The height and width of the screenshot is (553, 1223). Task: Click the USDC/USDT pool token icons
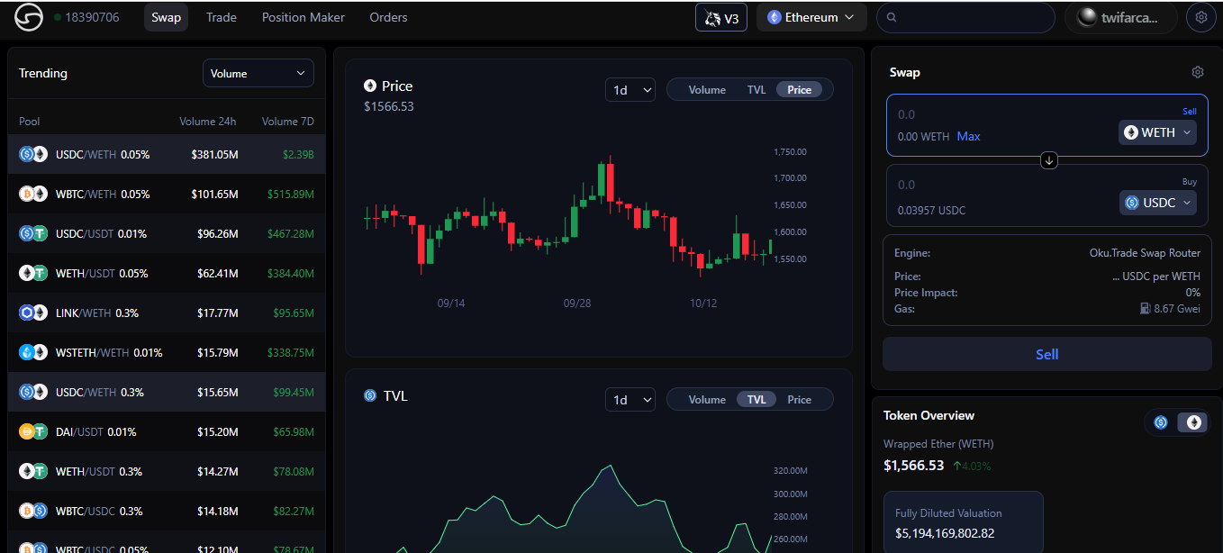(33, 233)
